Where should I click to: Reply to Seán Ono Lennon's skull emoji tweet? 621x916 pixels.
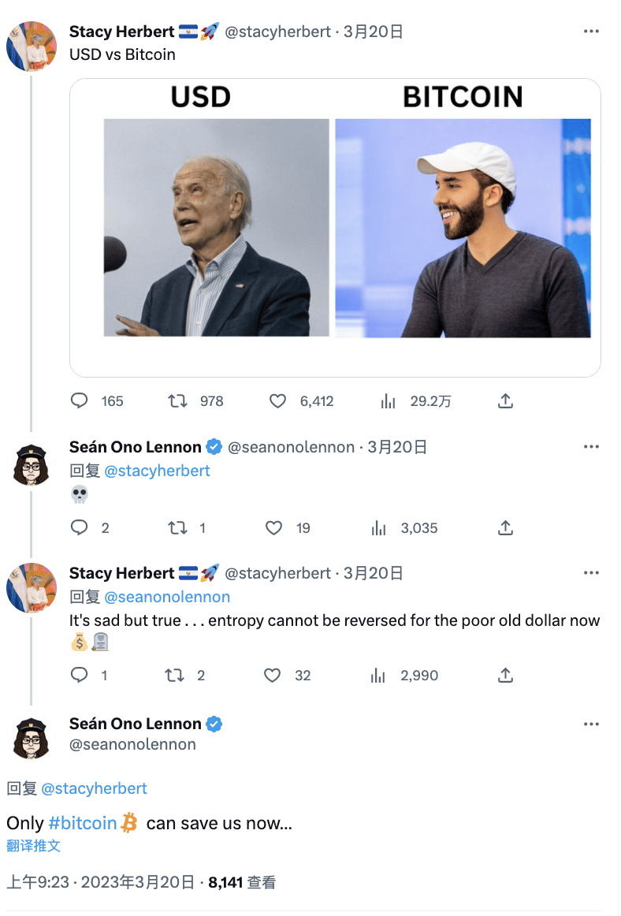point(80,528)
